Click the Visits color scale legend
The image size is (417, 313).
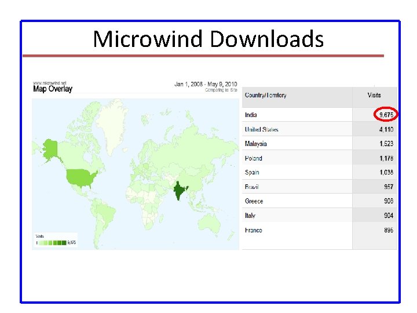[x=56, y=241]
